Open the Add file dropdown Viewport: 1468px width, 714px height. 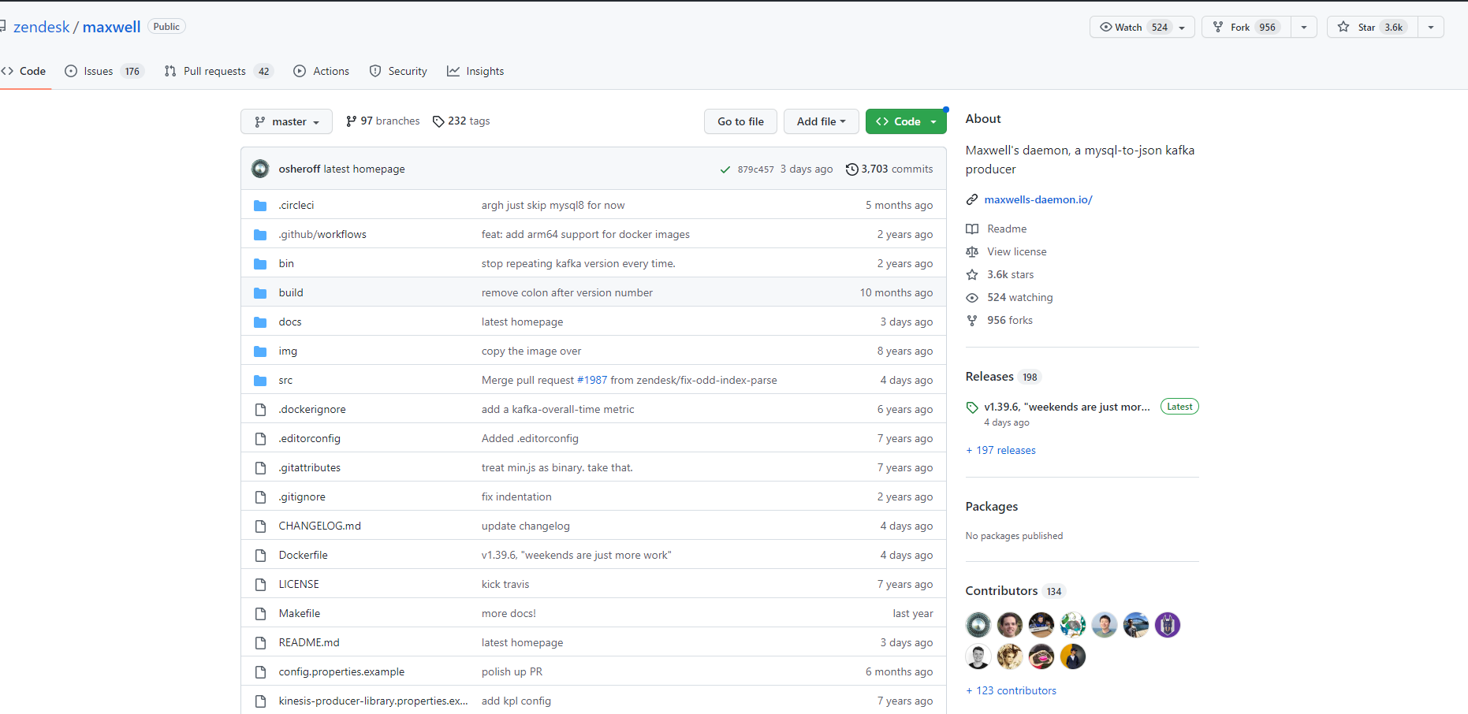821,121
